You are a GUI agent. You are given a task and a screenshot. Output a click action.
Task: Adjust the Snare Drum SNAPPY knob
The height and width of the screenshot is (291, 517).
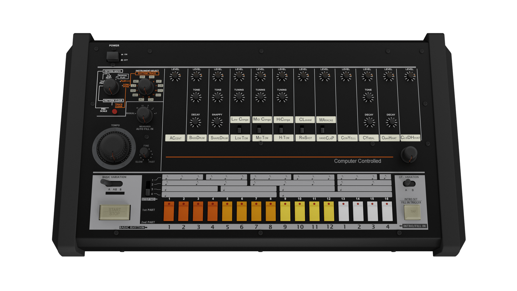217,122
